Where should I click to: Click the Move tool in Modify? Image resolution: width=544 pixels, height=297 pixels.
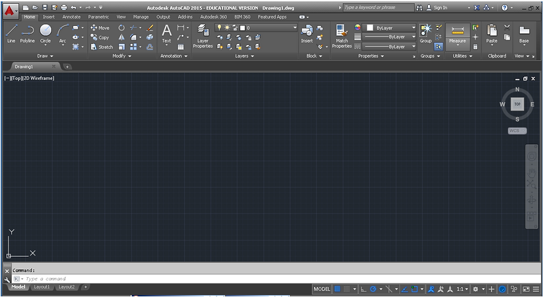tap(100, 28)
